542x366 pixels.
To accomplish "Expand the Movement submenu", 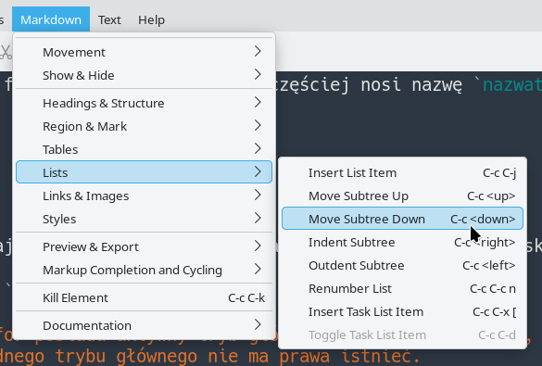I will [144, 52].
